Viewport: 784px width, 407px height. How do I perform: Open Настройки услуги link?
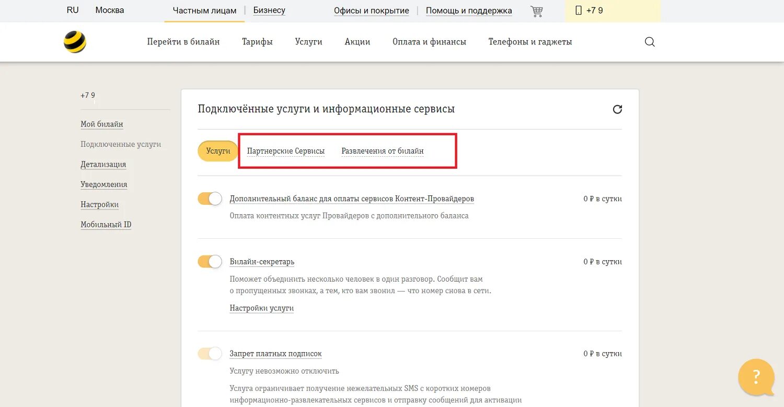tap(262, 308)
